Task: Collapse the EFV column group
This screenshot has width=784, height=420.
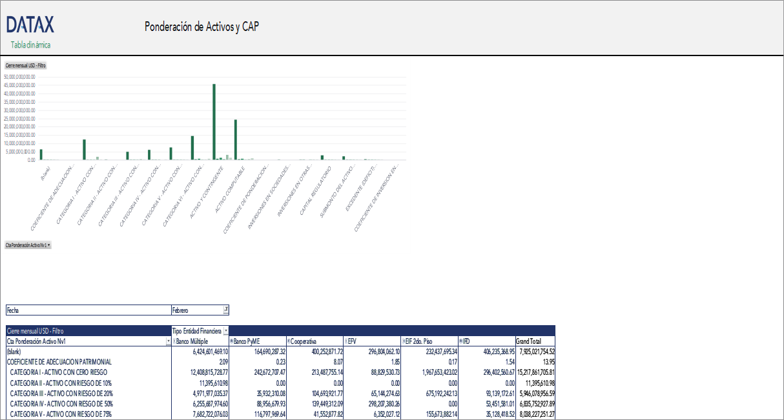Action: [x=346, y=341]
